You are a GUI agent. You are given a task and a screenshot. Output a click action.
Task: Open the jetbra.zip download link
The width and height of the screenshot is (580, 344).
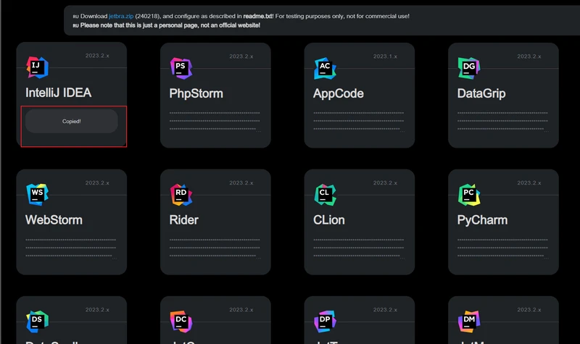click(121, 16)
